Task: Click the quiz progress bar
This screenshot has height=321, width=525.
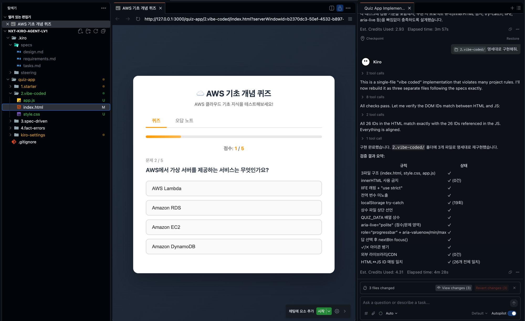Action: [234, 137]
